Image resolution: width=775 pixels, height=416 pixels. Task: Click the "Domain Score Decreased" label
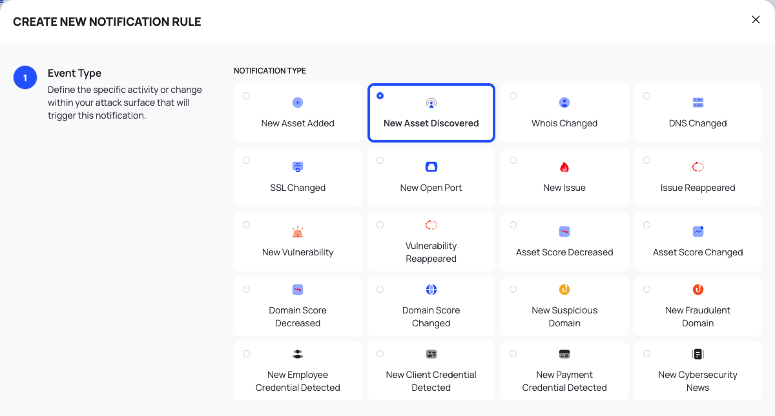298,317
